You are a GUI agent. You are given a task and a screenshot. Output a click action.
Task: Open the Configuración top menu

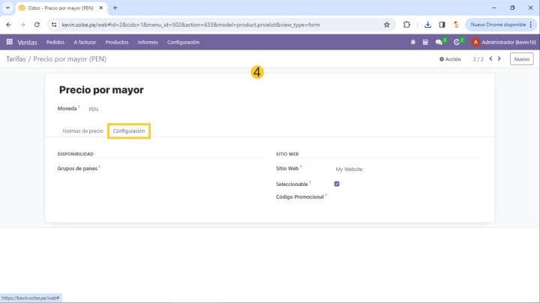[x=183, y=42]
